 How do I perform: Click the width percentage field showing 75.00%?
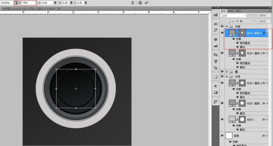pyautogui.click(x=7, y=3)
